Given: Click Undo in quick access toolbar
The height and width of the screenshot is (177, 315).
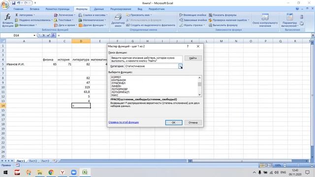Looking at the screenshot, I should click(x=19, y=3).
